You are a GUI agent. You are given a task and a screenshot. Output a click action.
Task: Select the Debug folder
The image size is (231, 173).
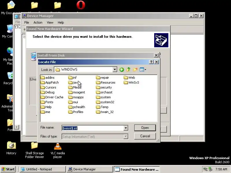[x=48, y=92]
